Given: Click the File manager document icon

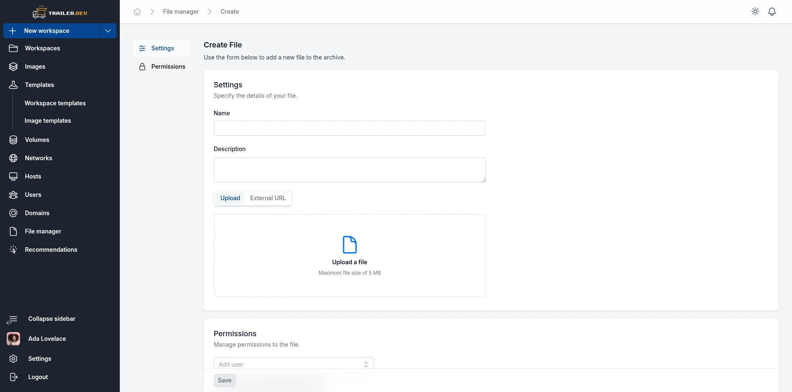Looking at the screenshot, I should 13,231.
